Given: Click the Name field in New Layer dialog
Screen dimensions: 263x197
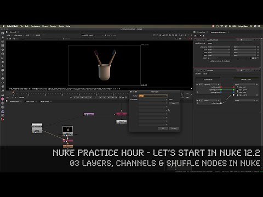Looking at the screenshot, I should [153, 96].
